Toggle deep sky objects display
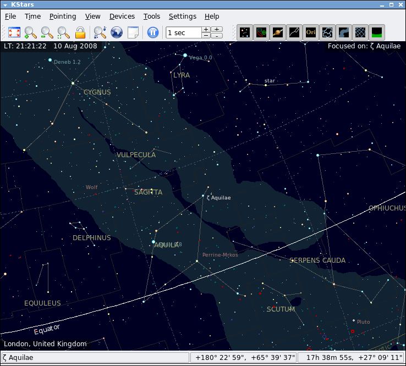 click(261, 32)
